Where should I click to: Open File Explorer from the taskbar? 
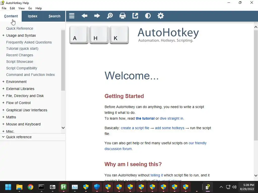[19, 187]
